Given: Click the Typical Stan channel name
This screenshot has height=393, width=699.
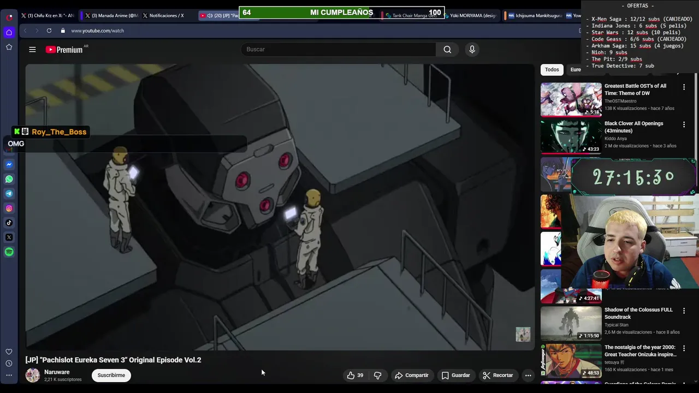Looking at the screenshot, I should pyautogui.click(x=617, y=325).
